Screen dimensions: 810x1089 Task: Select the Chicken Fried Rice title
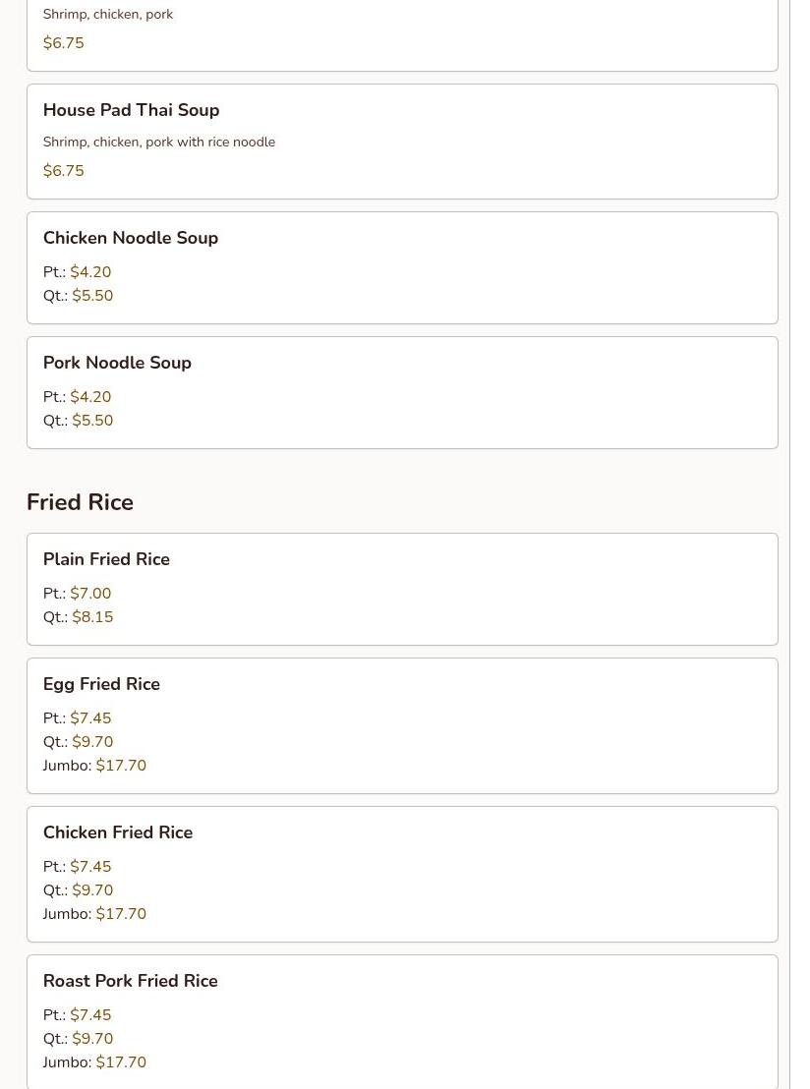click(x=118, y=832)
